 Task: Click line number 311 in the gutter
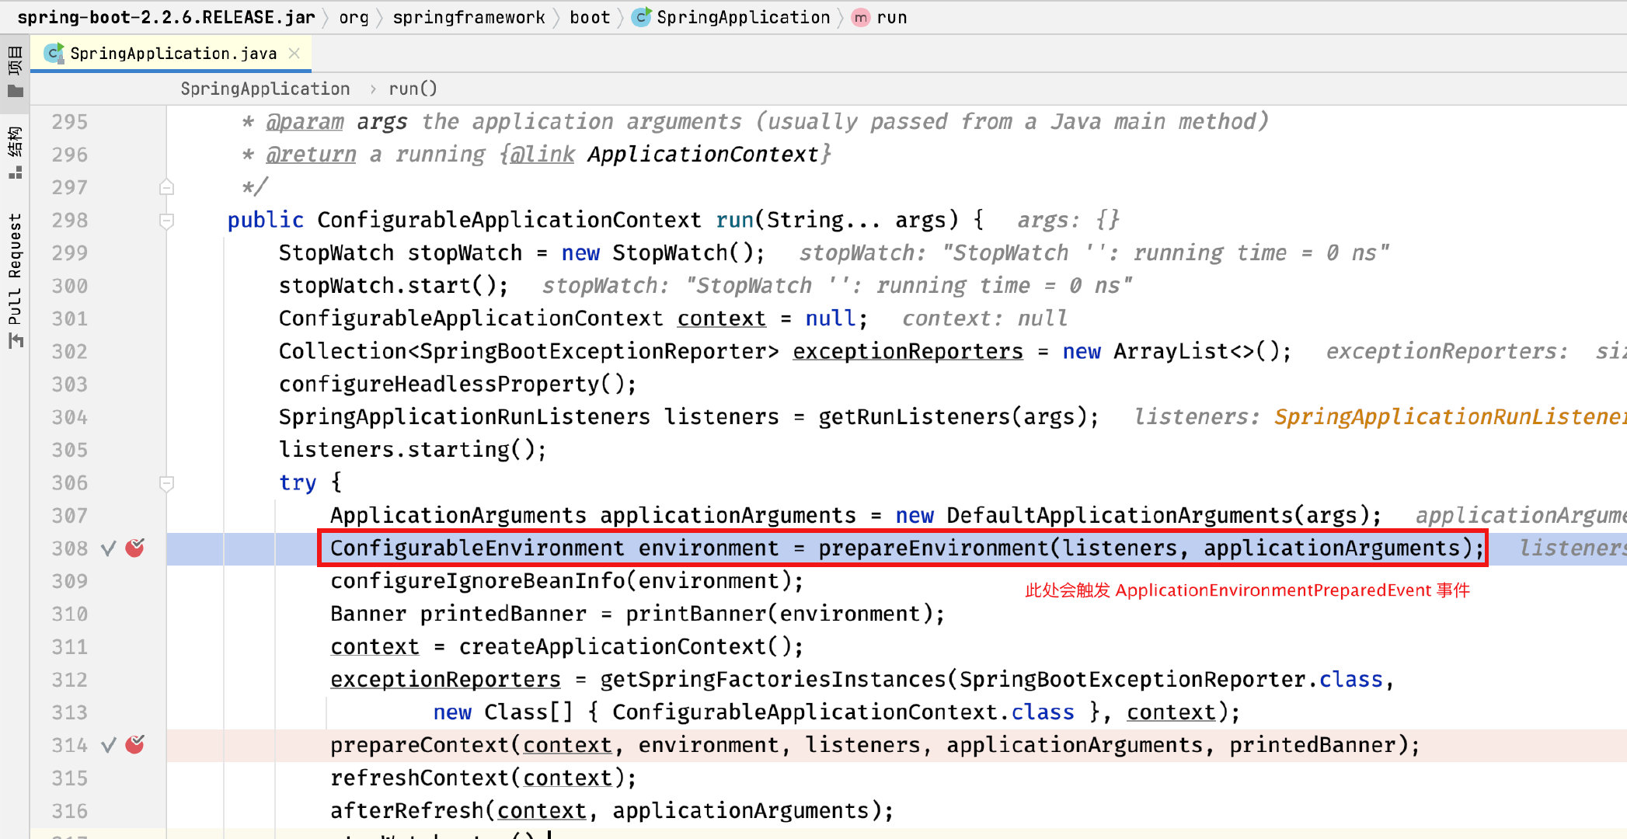point(70,647)
